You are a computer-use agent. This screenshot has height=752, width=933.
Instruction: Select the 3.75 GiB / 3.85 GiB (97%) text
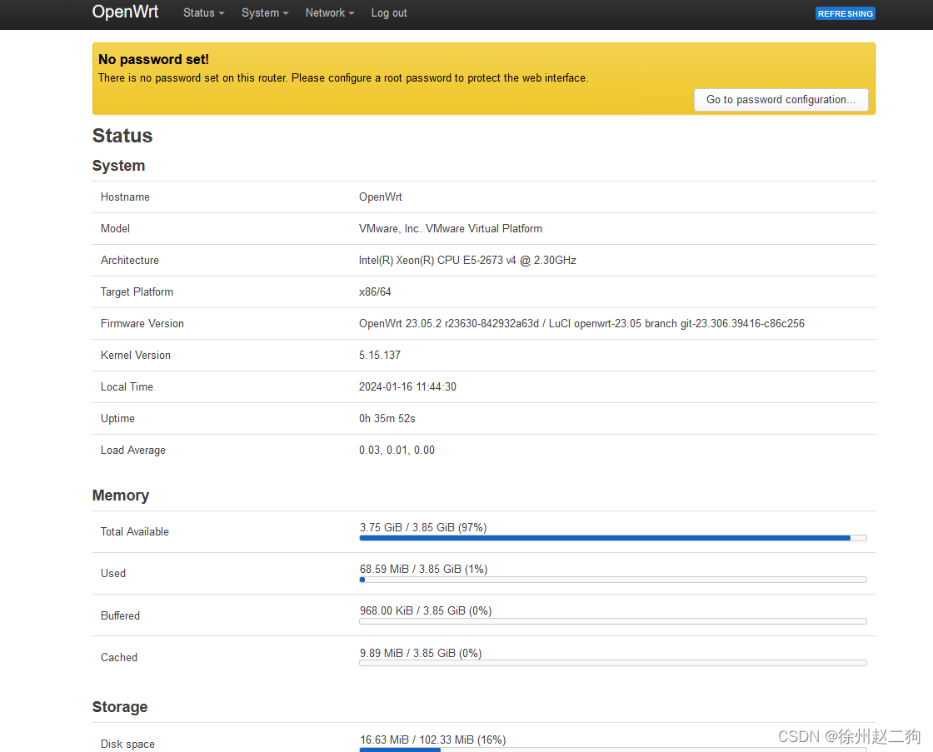coord(423,527)
